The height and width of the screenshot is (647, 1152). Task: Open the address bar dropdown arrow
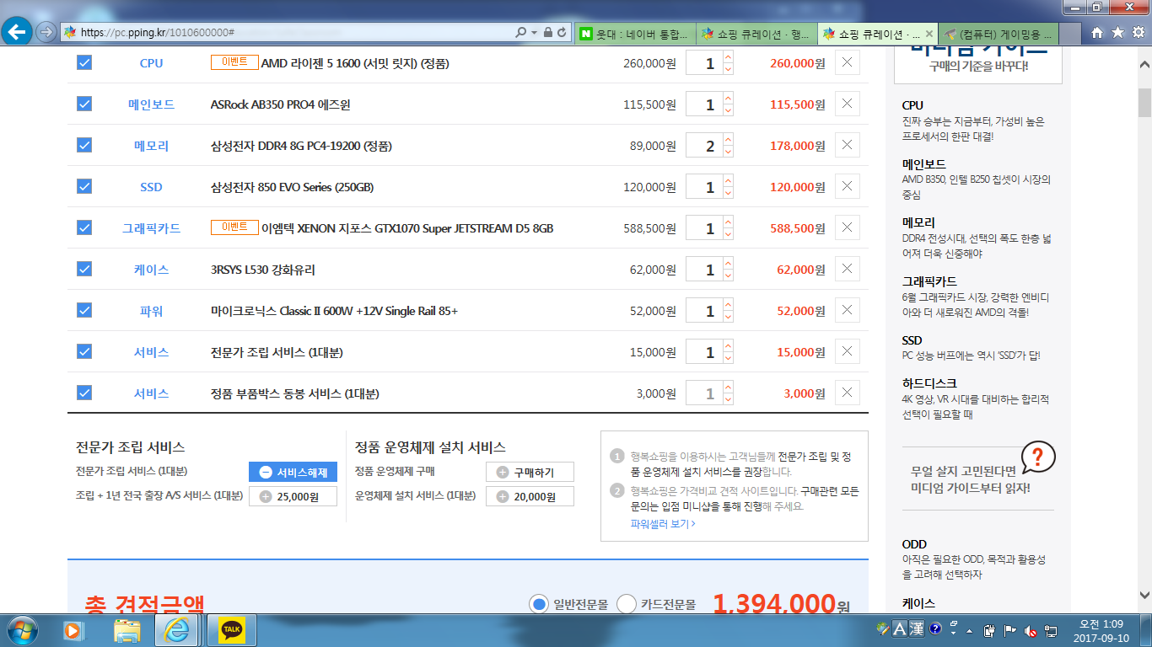coord(534,32)
